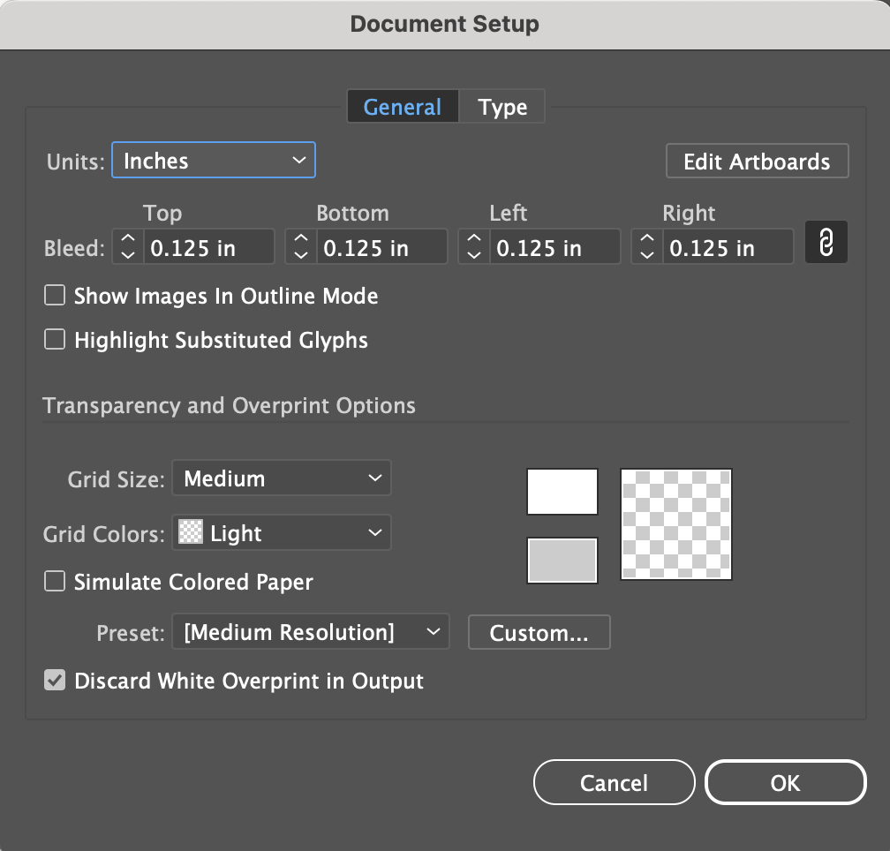890x851 pixels.
Task: Click the Left bleed stepper arrows
Action: point(474,247)
